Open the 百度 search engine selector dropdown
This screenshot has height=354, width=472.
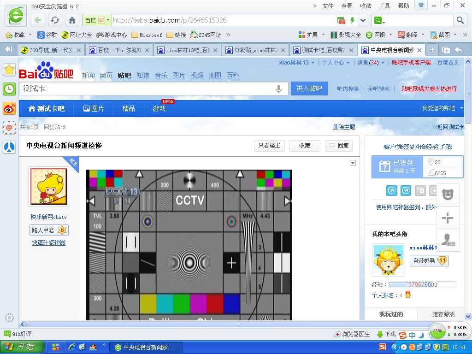97,20
